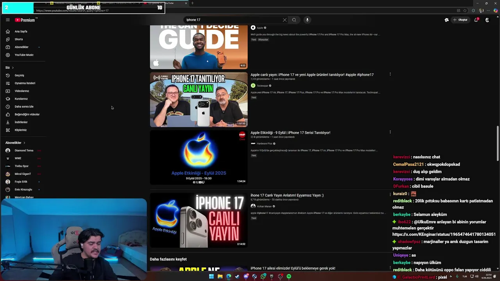500x281 pixels.
Task: Open options menu for Volkan Manav video
Action: click(x=390, y=194)
